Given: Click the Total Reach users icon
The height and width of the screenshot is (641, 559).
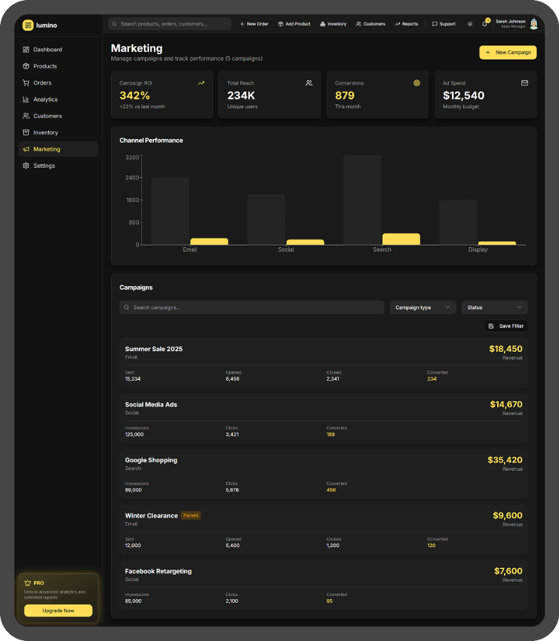Looking at the screenshot, I should (x=309, y=83).
